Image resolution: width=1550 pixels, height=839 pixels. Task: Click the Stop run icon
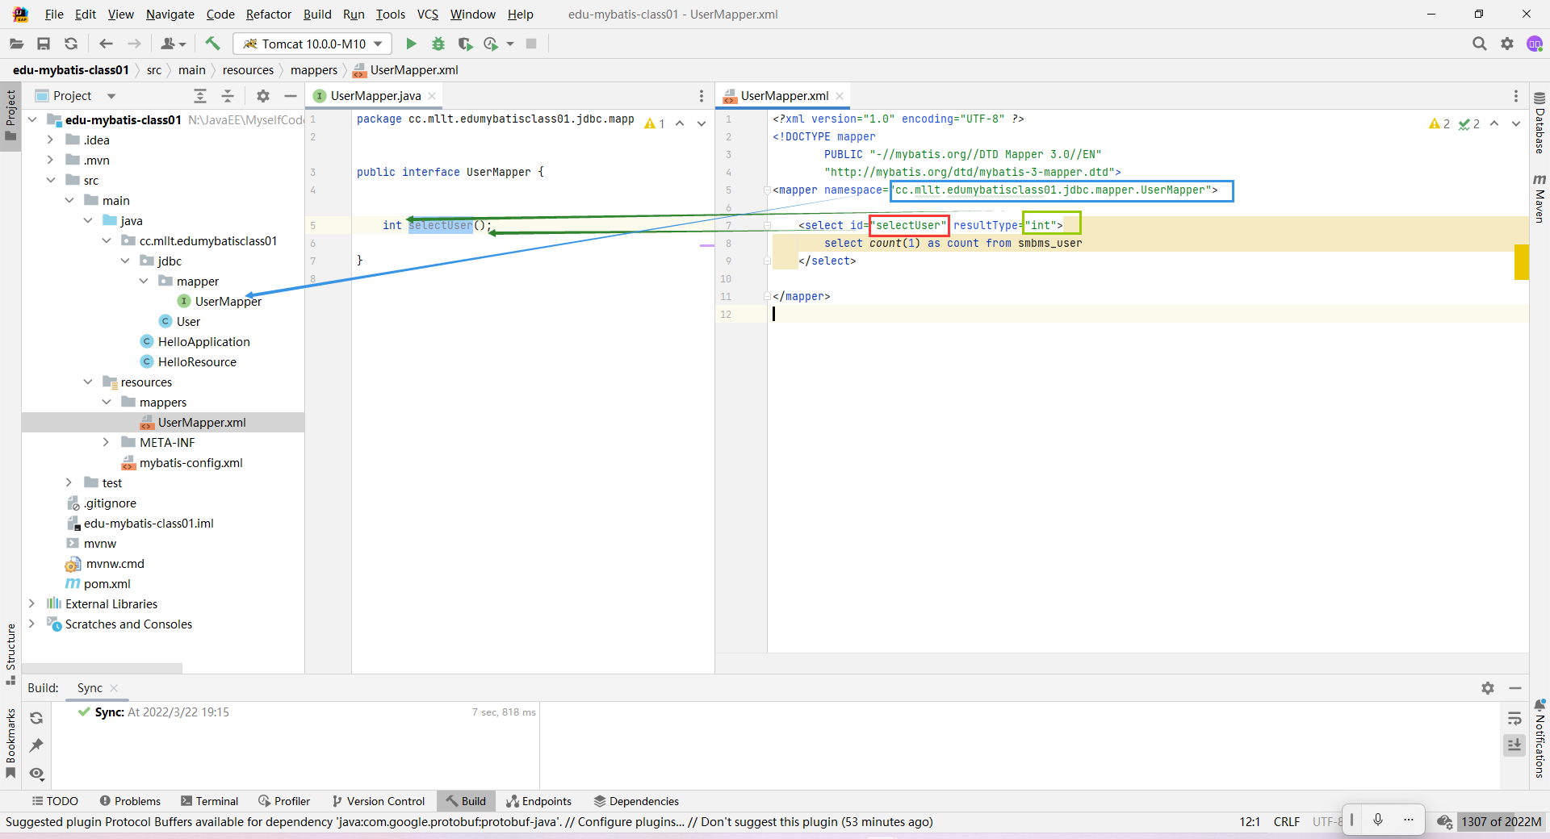(x=531, y=44)
